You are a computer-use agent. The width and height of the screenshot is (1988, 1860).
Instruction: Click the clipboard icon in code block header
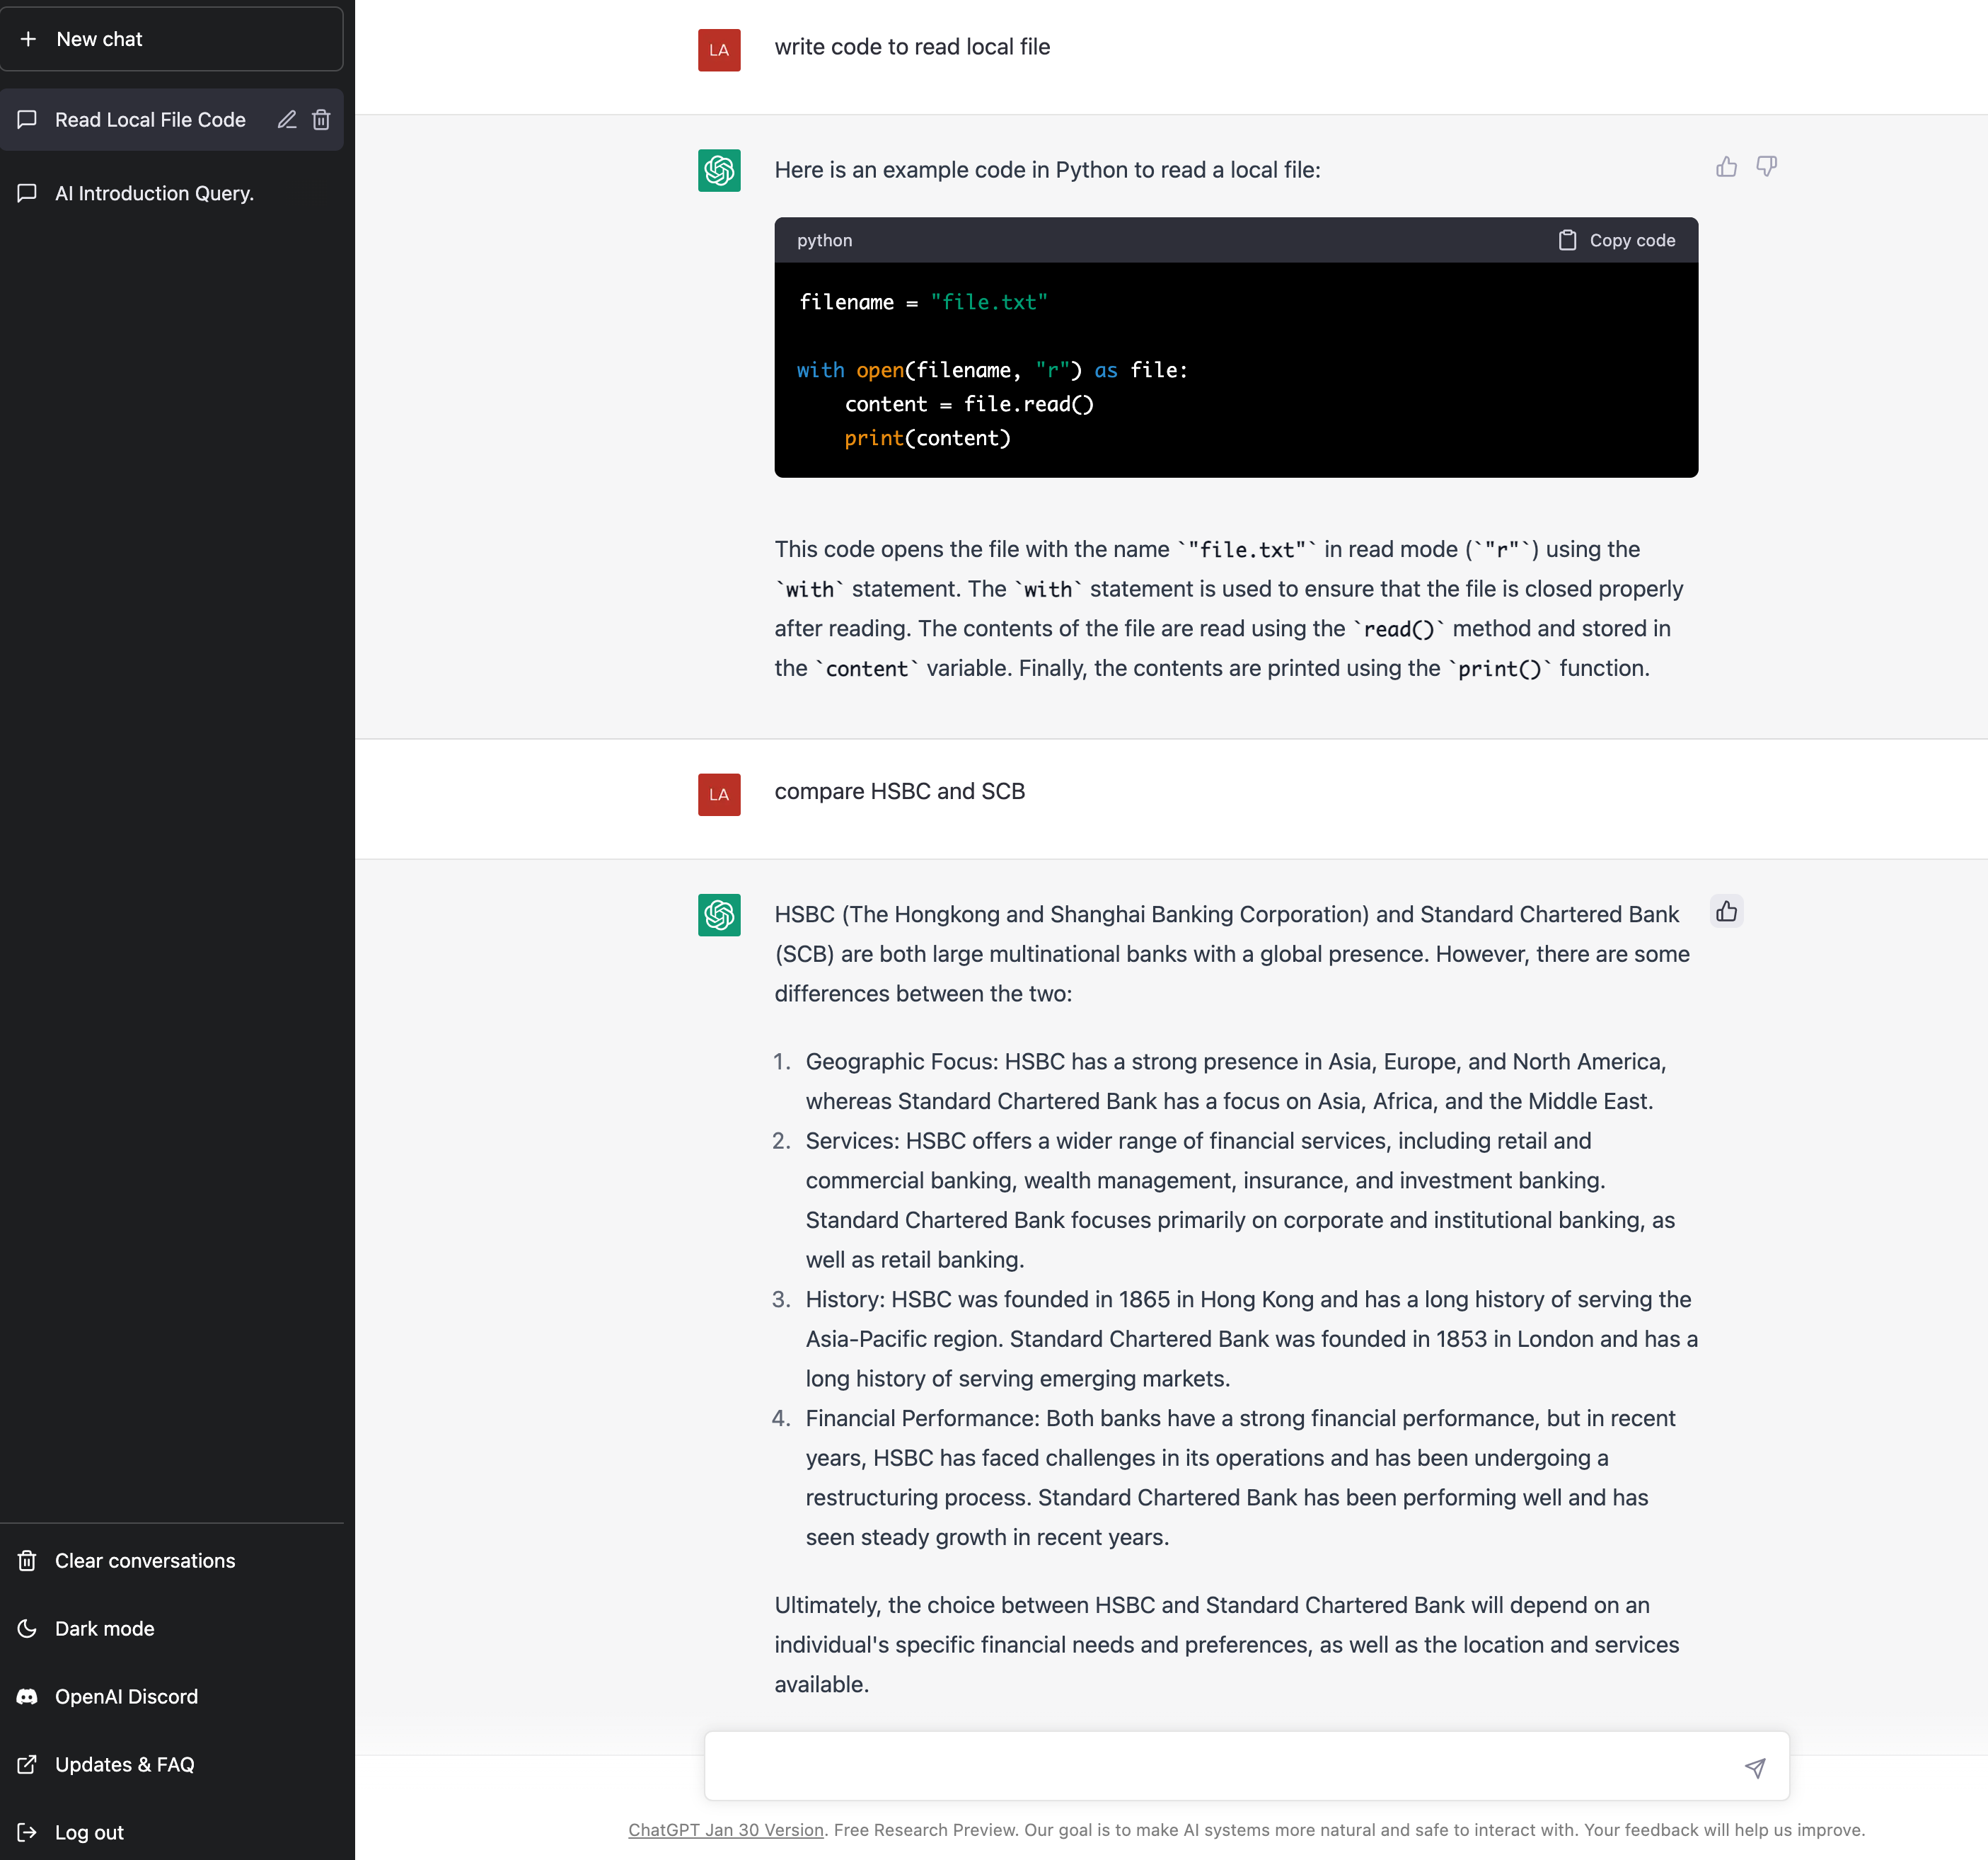(x=1567, y=240)
